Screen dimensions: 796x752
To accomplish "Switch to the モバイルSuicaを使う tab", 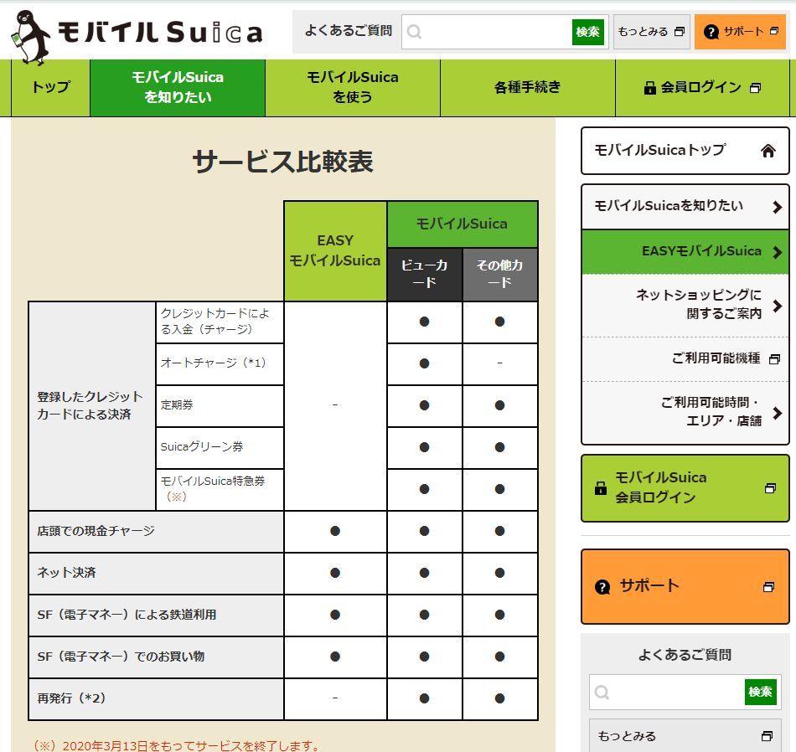I will pyautogui.click(x=352, y=87).
